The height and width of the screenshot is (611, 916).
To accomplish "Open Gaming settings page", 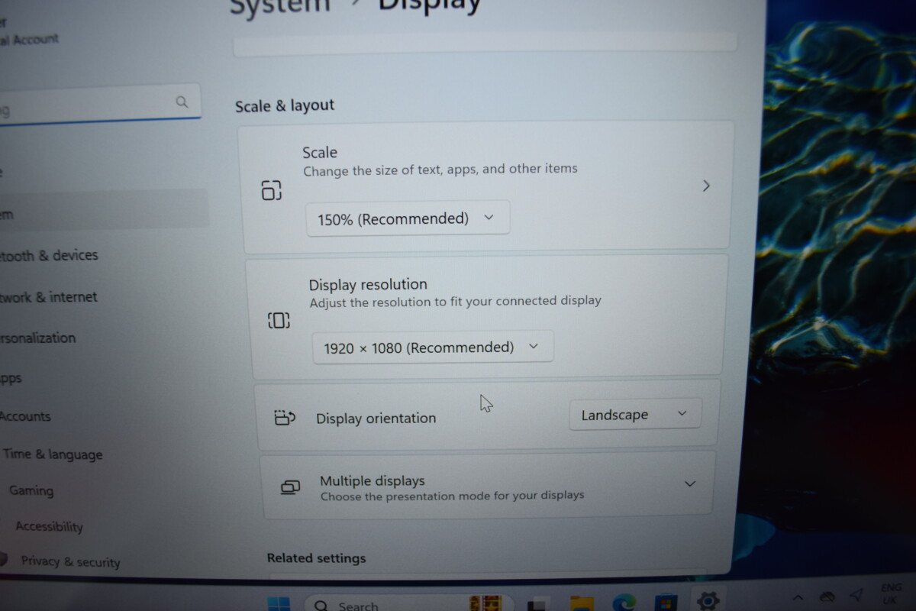I will tap(31, 490).
